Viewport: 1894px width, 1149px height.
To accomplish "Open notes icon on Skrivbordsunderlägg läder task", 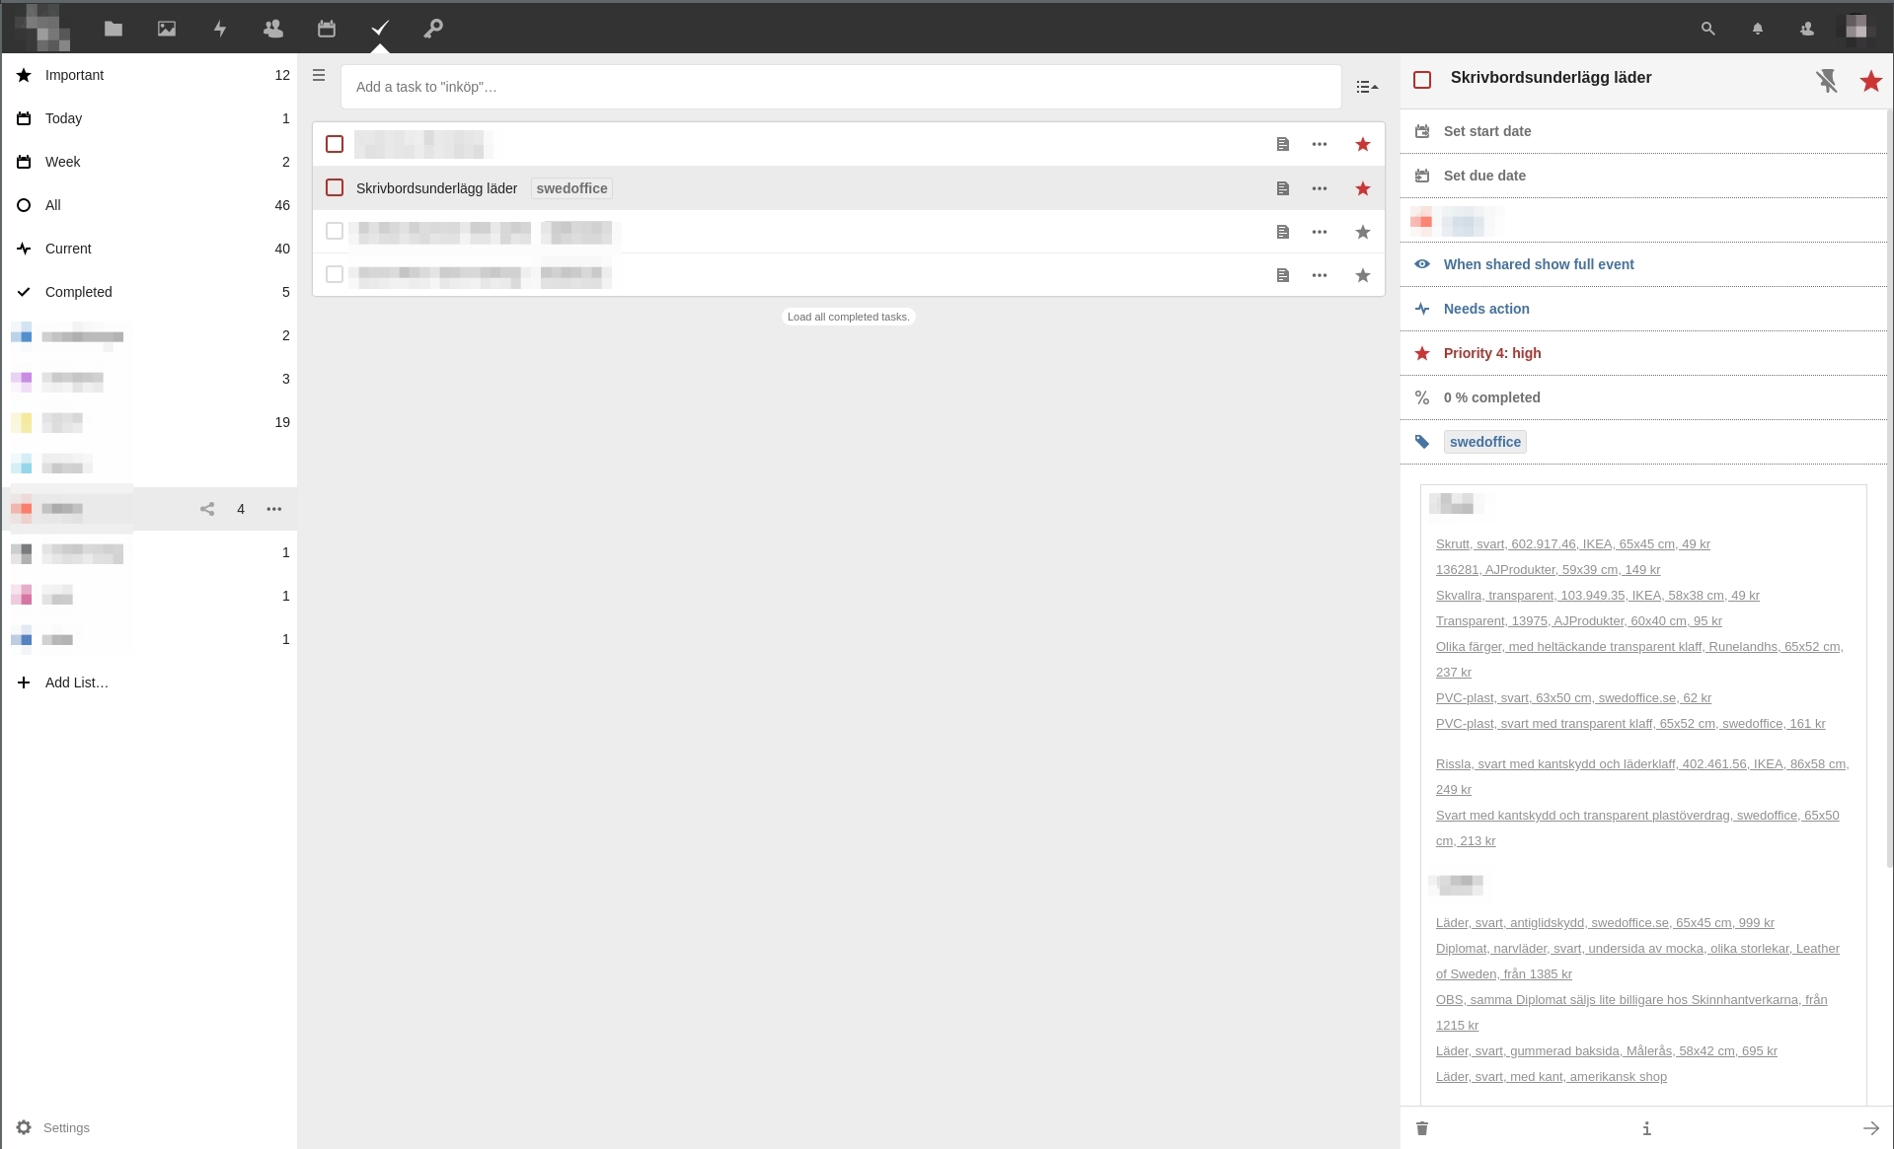I will pyautogui.click(x=1283, y=187).
